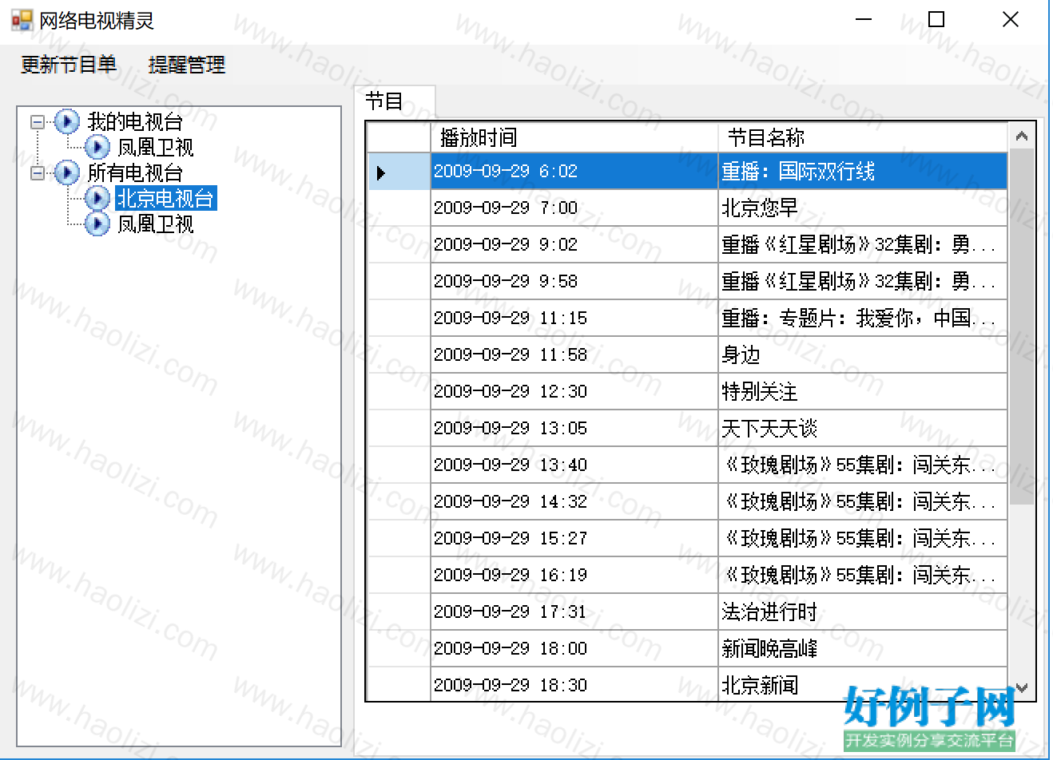Select time cell 2009-09-29 6:02
The height and width of the screenshot is (760, 1053).
click(574, 171)
